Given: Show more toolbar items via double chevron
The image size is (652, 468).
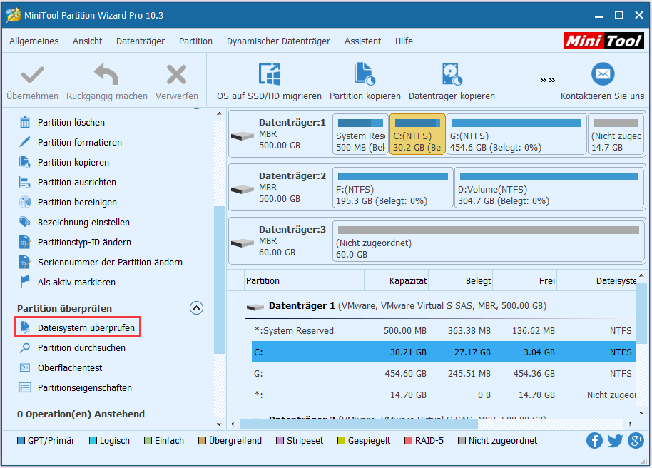Looking at the screenshot, I should coord(548,81).
